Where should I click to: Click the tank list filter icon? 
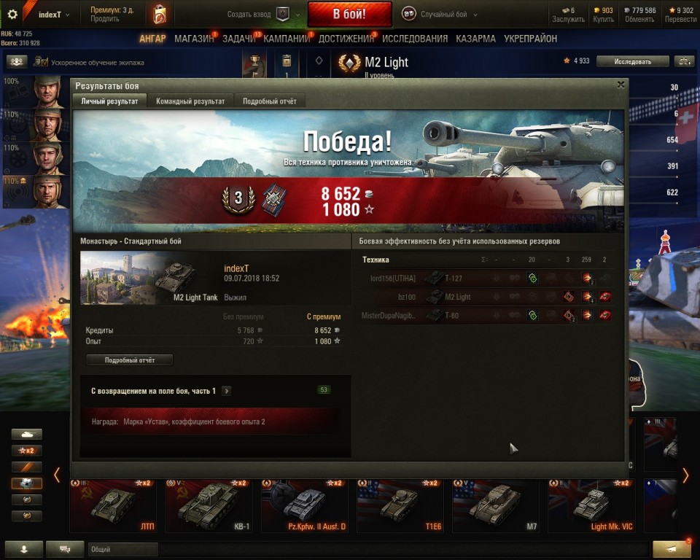[27, 434]
